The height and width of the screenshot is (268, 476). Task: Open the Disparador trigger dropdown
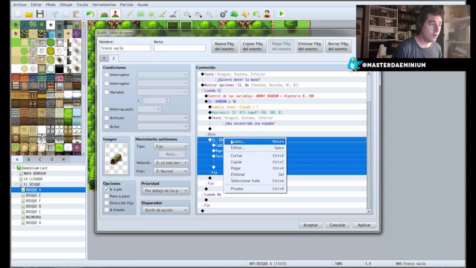click(x=165, y=210)
